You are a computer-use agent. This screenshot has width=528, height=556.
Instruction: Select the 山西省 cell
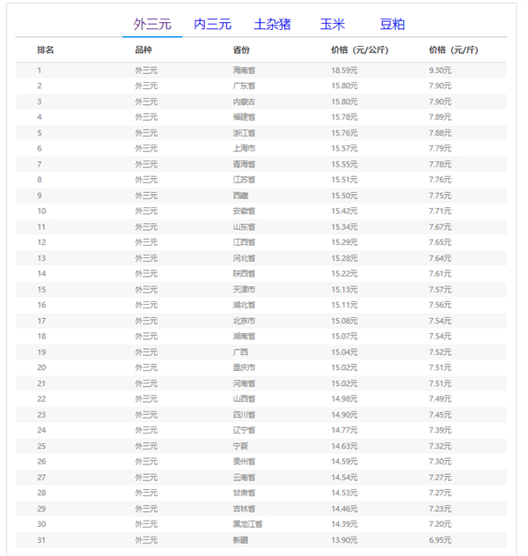click(244, 399)
